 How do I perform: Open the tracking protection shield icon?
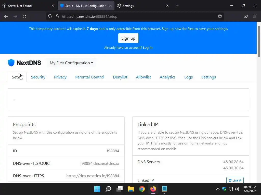point(50,17)
